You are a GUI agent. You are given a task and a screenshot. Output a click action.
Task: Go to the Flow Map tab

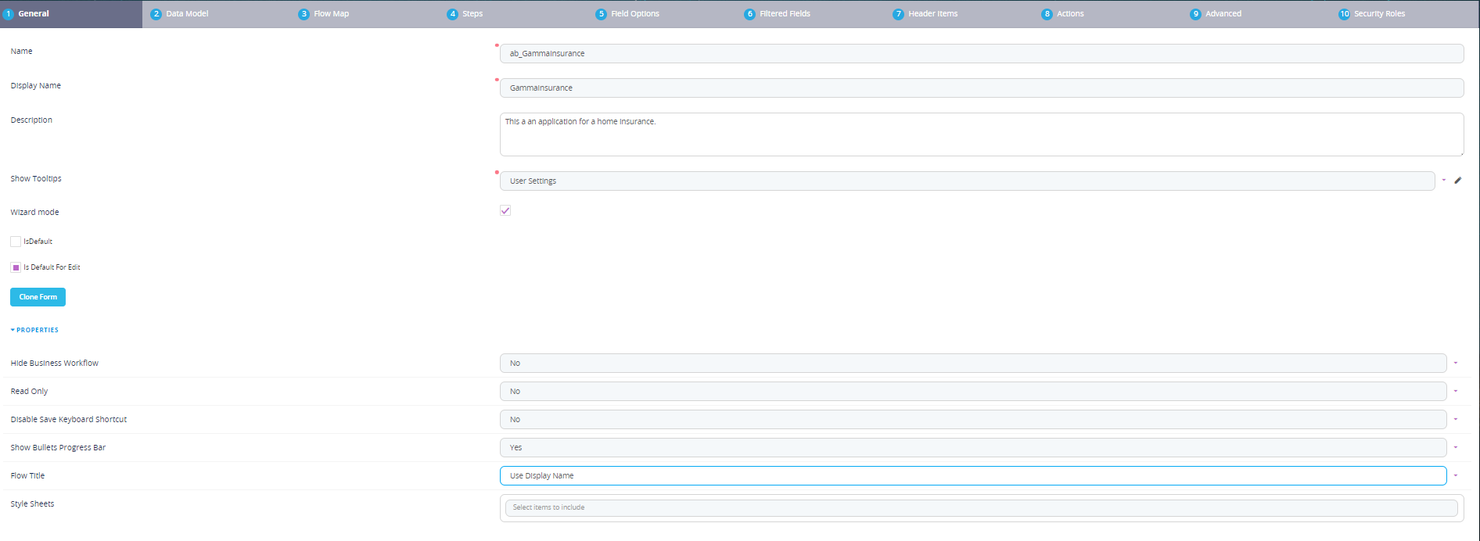point(331,14)
